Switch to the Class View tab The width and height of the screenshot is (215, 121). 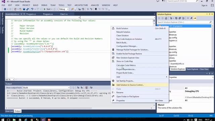pyautogui.click(x=204, y=69)
